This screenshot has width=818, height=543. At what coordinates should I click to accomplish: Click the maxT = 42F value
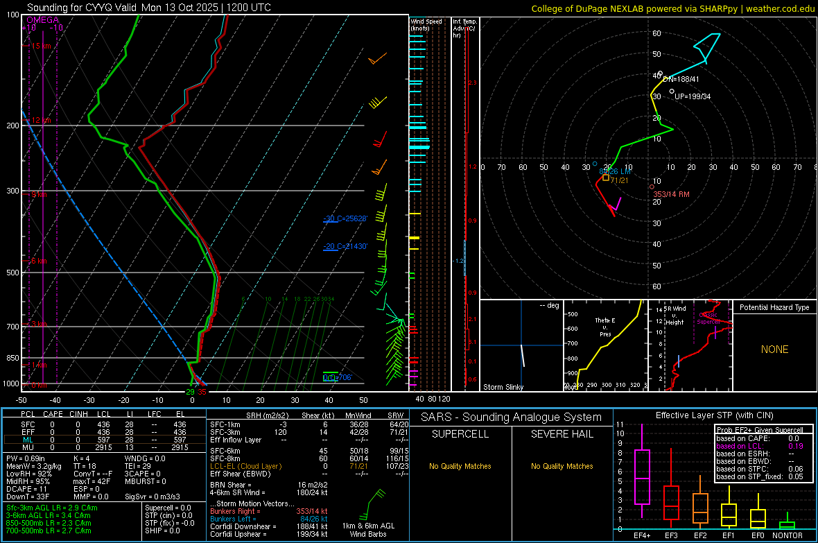92,481
